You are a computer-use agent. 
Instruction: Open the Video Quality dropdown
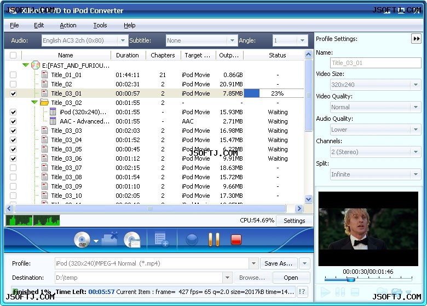416,107
